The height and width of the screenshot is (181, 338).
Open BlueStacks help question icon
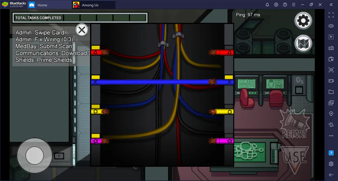(285, 4)
